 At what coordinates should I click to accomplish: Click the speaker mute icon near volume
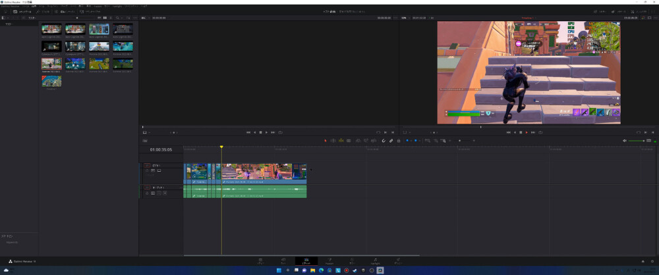click(625, 141)
